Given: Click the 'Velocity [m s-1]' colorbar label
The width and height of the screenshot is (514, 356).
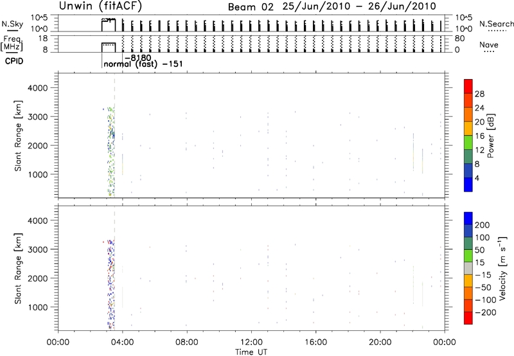Looking at the screenshot, I should [x=502, y=268].
